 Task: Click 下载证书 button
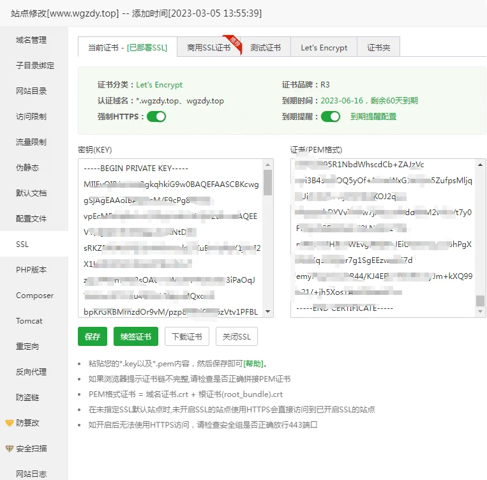[x=187, y=336]
